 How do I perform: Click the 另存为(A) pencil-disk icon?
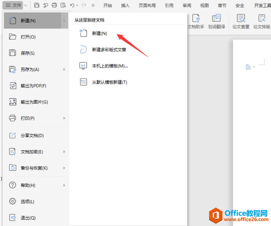tap(13, 69)
